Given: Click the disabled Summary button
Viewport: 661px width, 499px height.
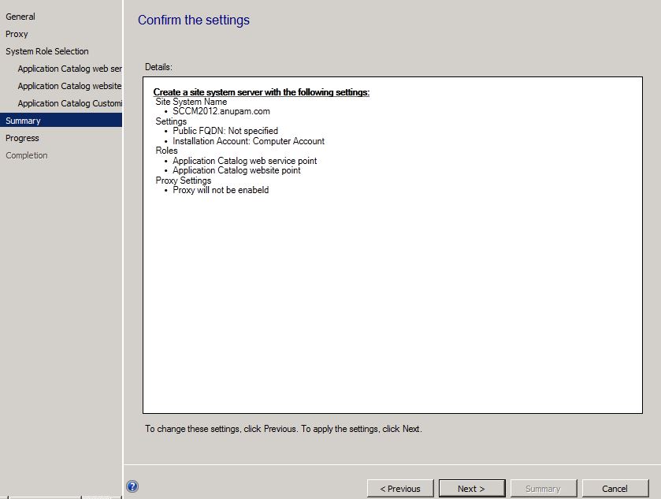Looking at the screenshot, I should coord(544,488).
